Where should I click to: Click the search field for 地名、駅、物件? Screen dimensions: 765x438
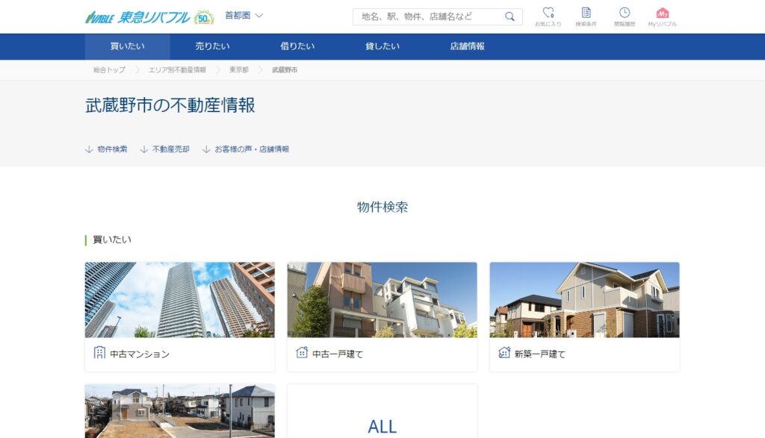click(428, 16)
